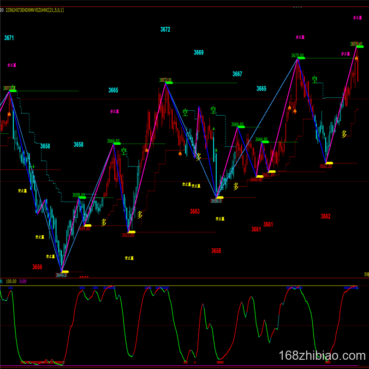Viewport: 369px width, 369px height.
Task: Click the green high marker at 3664.60
Action: pos(117,143)
